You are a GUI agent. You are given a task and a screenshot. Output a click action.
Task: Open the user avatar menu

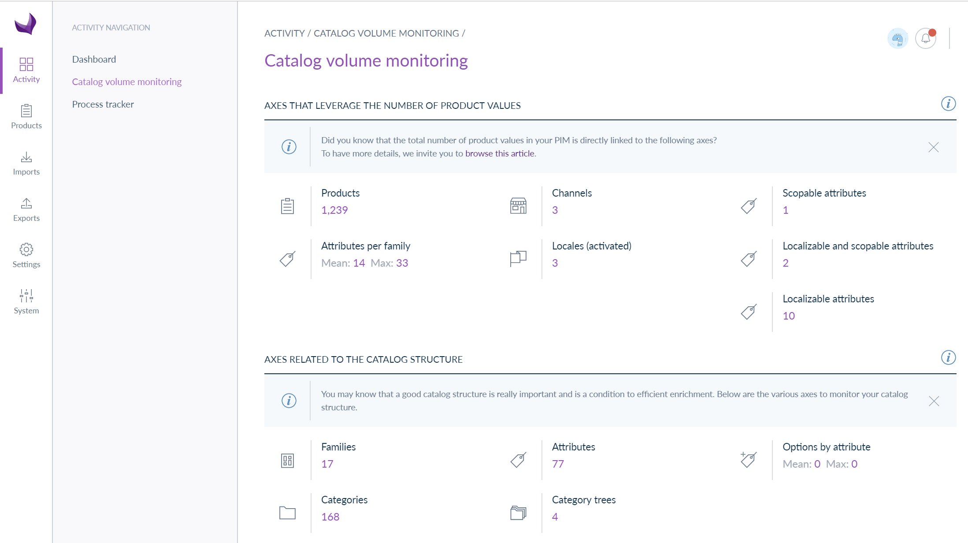coord(898,39)
